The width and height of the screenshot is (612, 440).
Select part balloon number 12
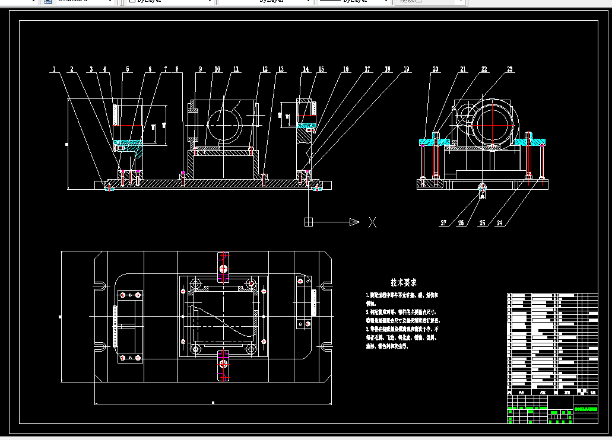[265, 69]
